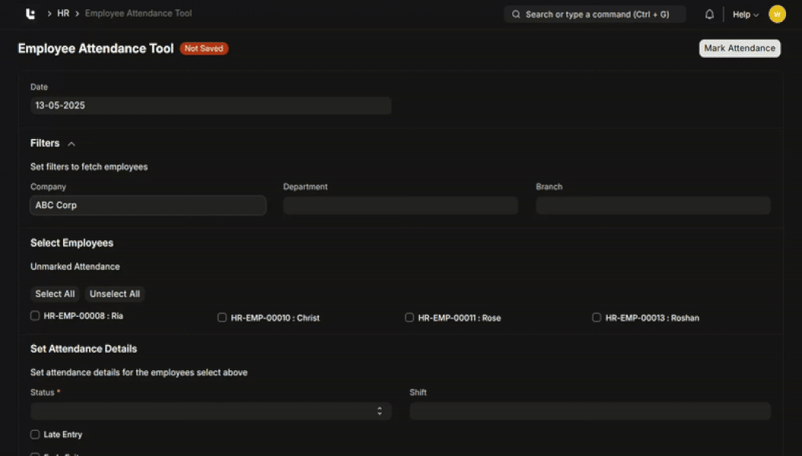Click Employee Attendance Tool breadcrumb
This screenshot has height=456, width=802.
(x=138, y=14)
